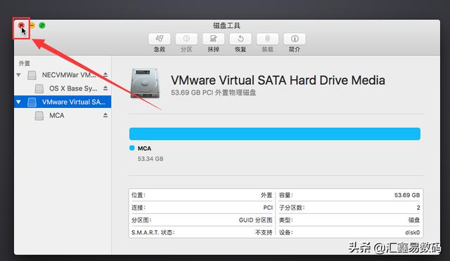Select the MCA volume in sidebar
Screen dimensions: 450x261
(63, 116)
